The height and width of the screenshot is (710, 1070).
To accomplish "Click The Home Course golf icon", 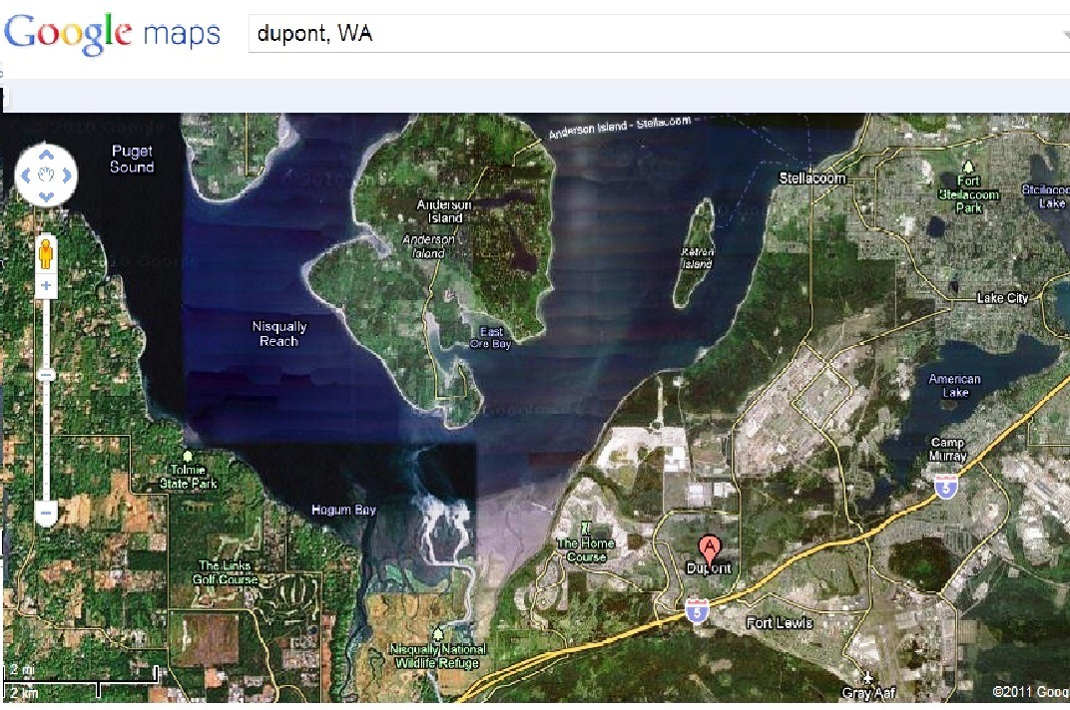I will click(586, 528).
